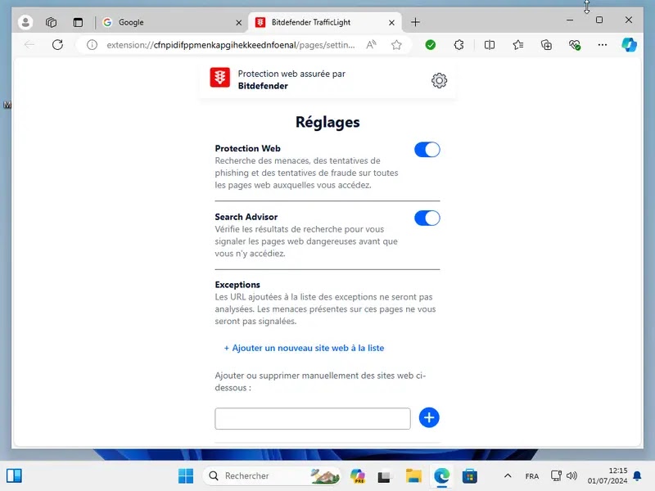Expand the hidden system tray icons chevron
The height and width of the screenshot is (491, 655).
tap(508, 476)
